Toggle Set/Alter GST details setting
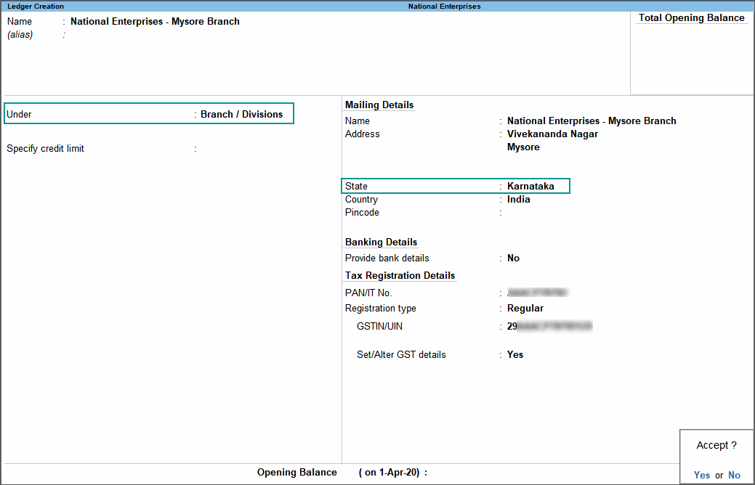The image size is (755, 485). (514, 354)
